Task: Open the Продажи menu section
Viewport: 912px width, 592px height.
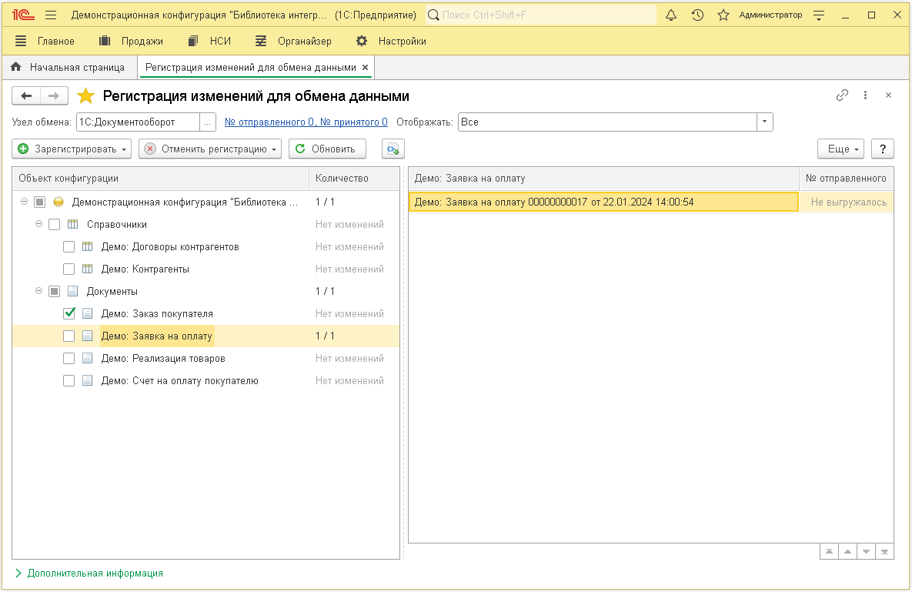Action: coord(132,41)
